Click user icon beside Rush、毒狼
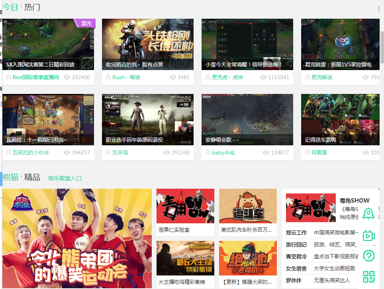This screenshot has width=384, height=289. (x=108, y=77)
